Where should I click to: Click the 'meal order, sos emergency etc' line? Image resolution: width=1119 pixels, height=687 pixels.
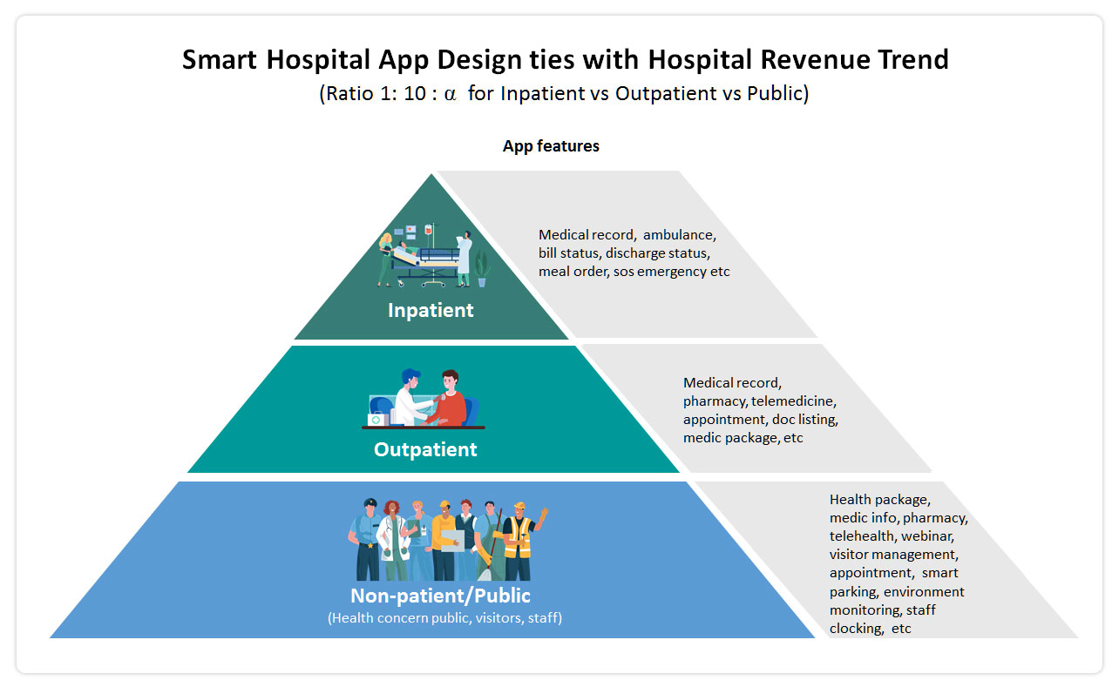[634, 271]
